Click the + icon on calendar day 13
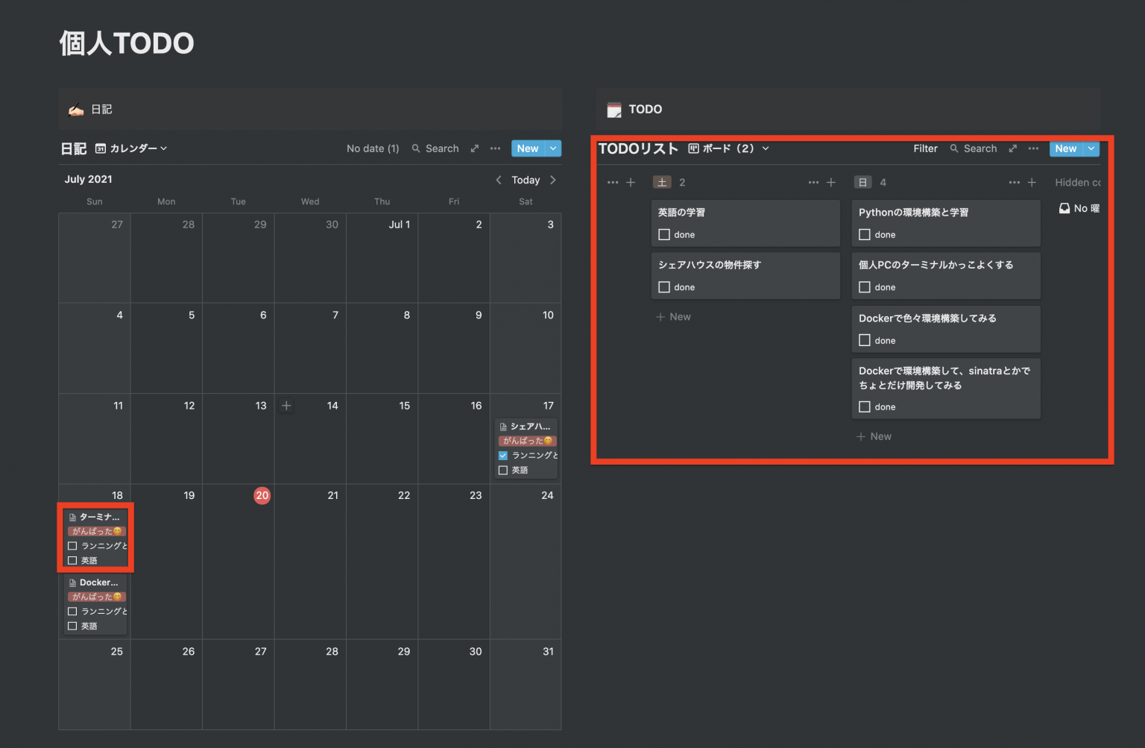The image size is (1145, 748). pyautogui.click(x=286, y=405)
